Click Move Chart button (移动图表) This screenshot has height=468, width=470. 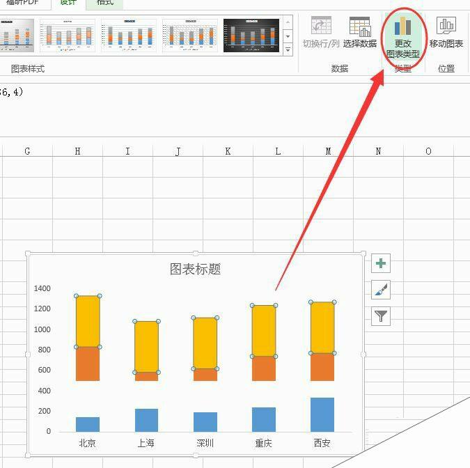(x=446, y=32)
